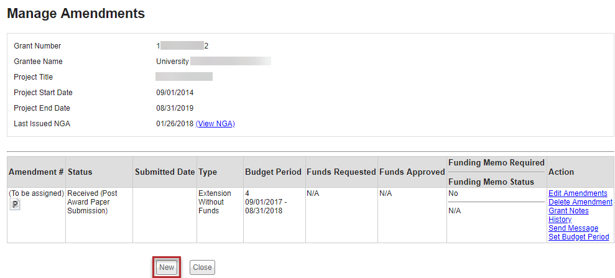Click the Submitted Date column header
The width and height of the screenshot is (615, 278).
coord(165,172)
